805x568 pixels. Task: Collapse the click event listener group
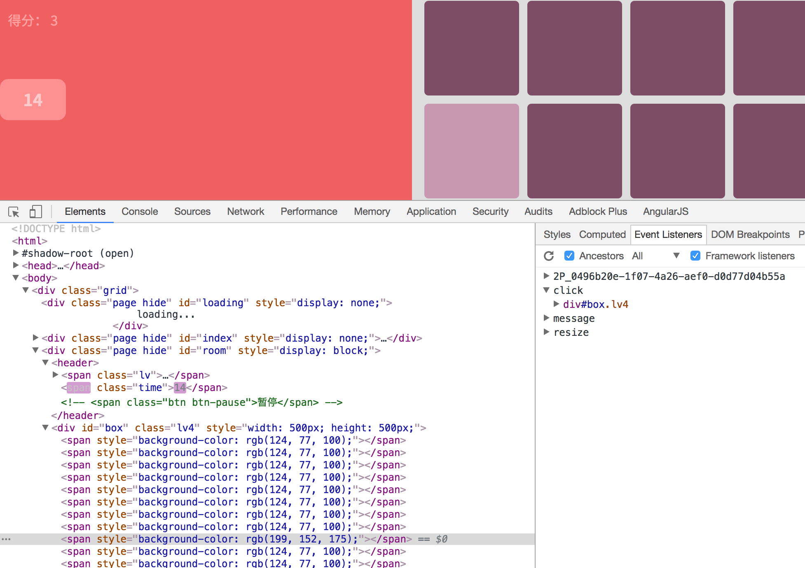[x=547, y=290]
